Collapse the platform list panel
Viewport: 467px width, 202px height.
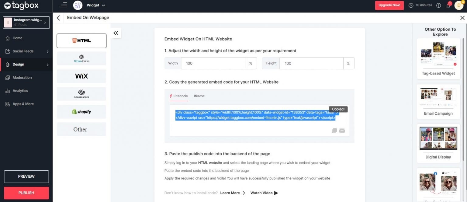116,33
